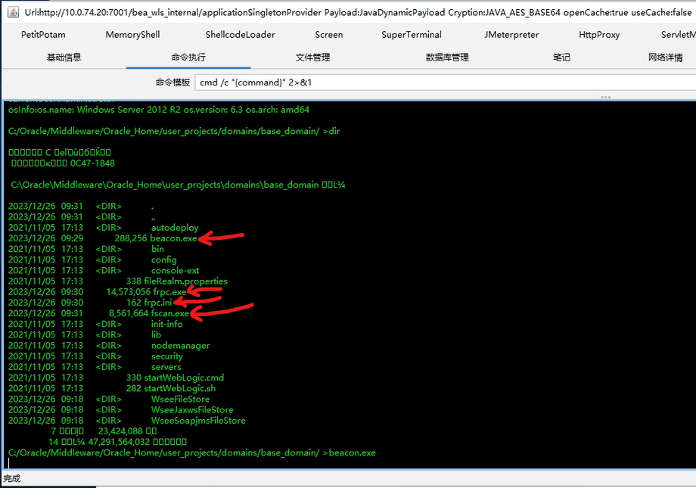
Task: Open the 网络详情 tab
Action: point(666,58)
